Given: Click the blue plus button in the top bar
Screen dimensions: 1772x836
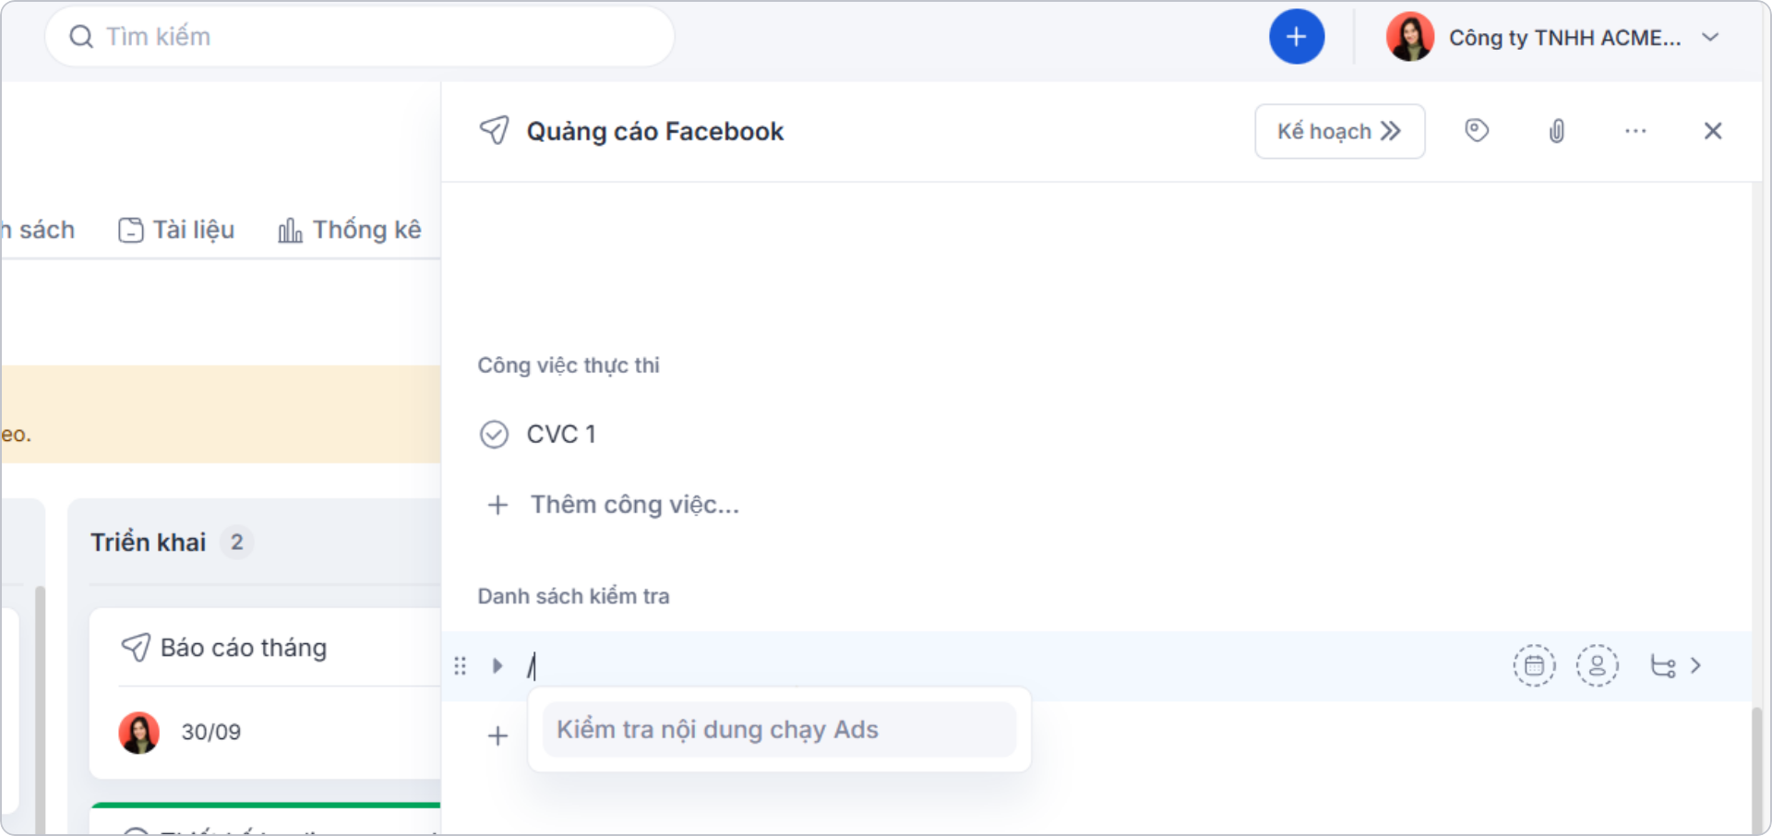Looking at the screenshot, I should (1298, 36).
